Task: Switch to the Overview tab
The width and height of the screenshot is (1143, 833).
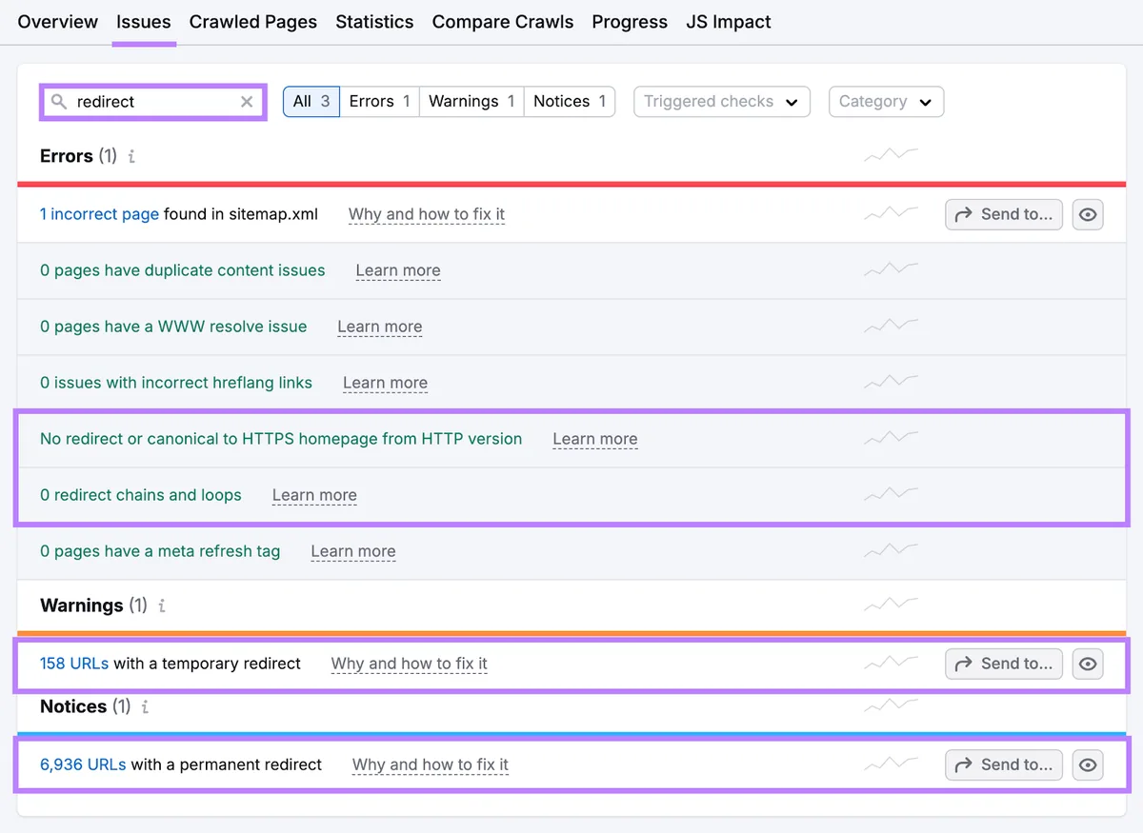Action: tap(58, 22)
